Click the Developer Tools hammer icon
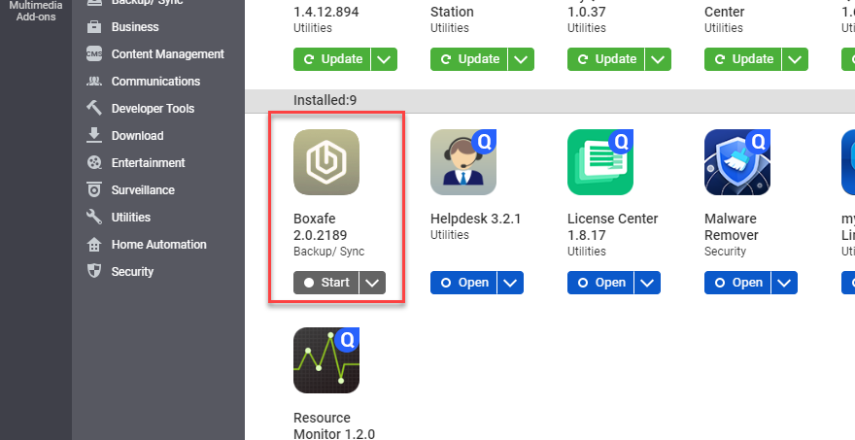Image resolution: width=855 pixels, height=440 pixels. pyautogui.click(x=94, y=109)
